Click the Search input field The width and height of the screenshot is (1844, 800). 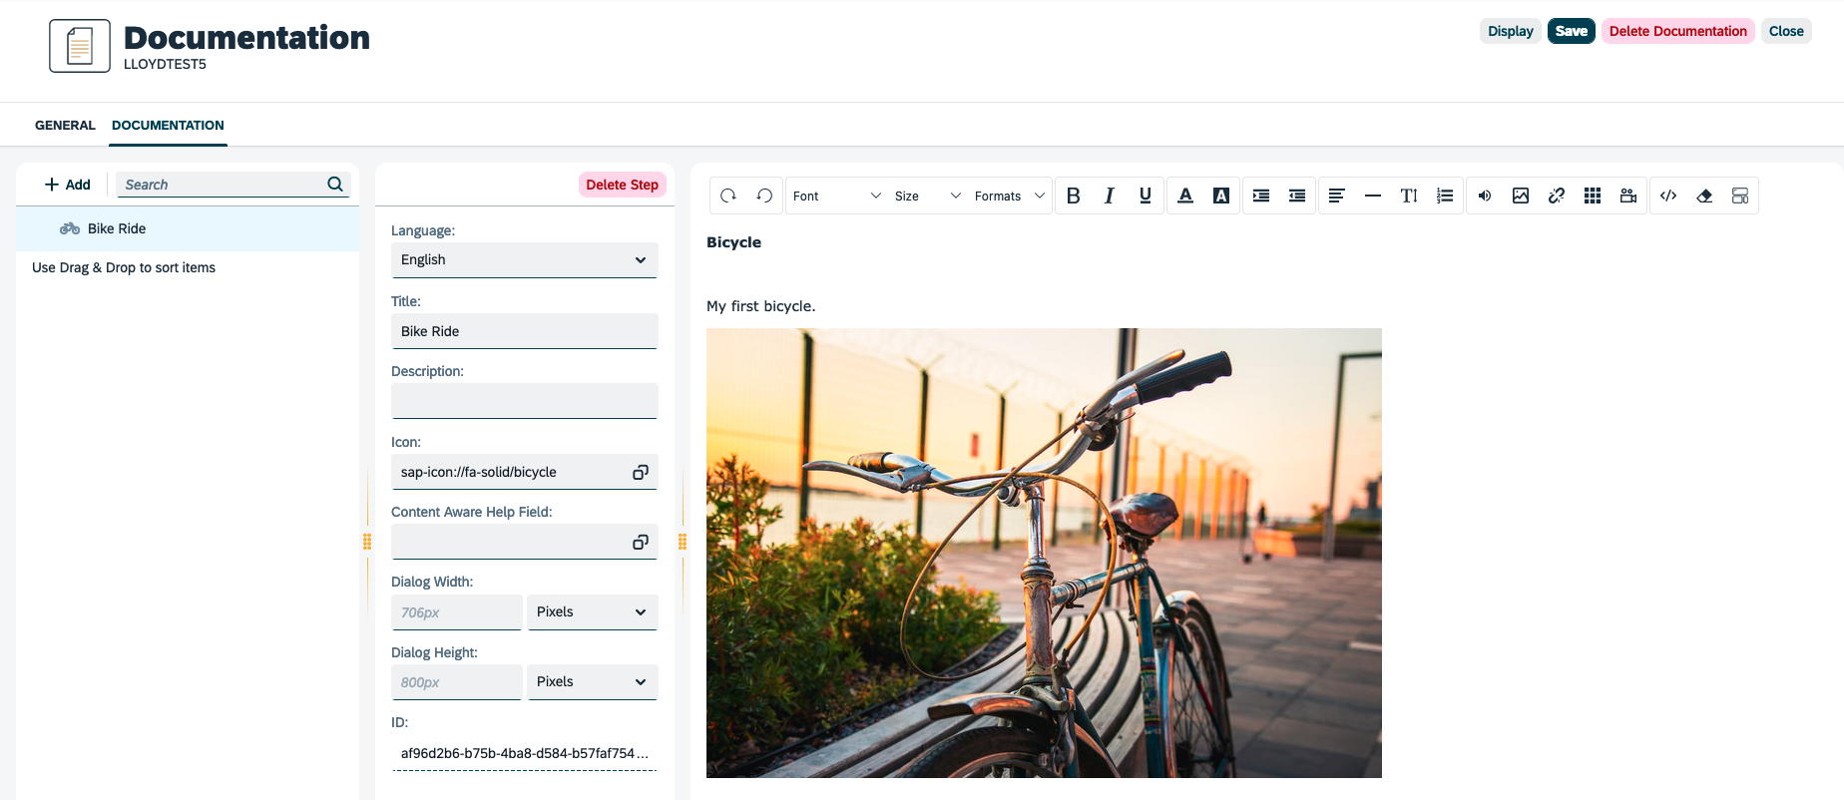pyautogui.click(x=222, y=185)
